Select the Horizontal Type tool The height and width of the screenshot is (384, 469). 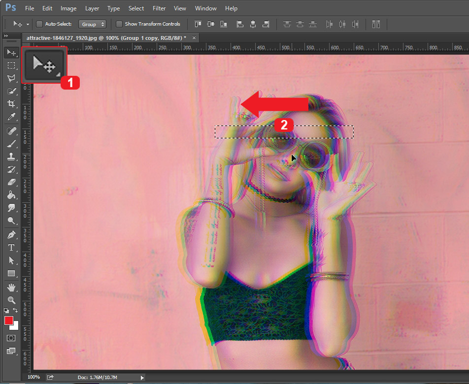point(11,248)
